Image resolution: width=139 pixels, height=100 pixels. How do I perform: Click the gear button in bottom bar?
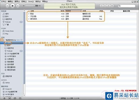tap(4, 98)
